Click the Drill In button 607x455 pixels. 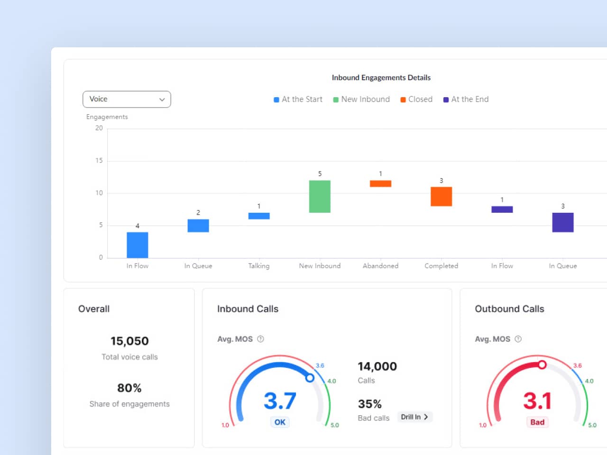[x=414, y=417]
